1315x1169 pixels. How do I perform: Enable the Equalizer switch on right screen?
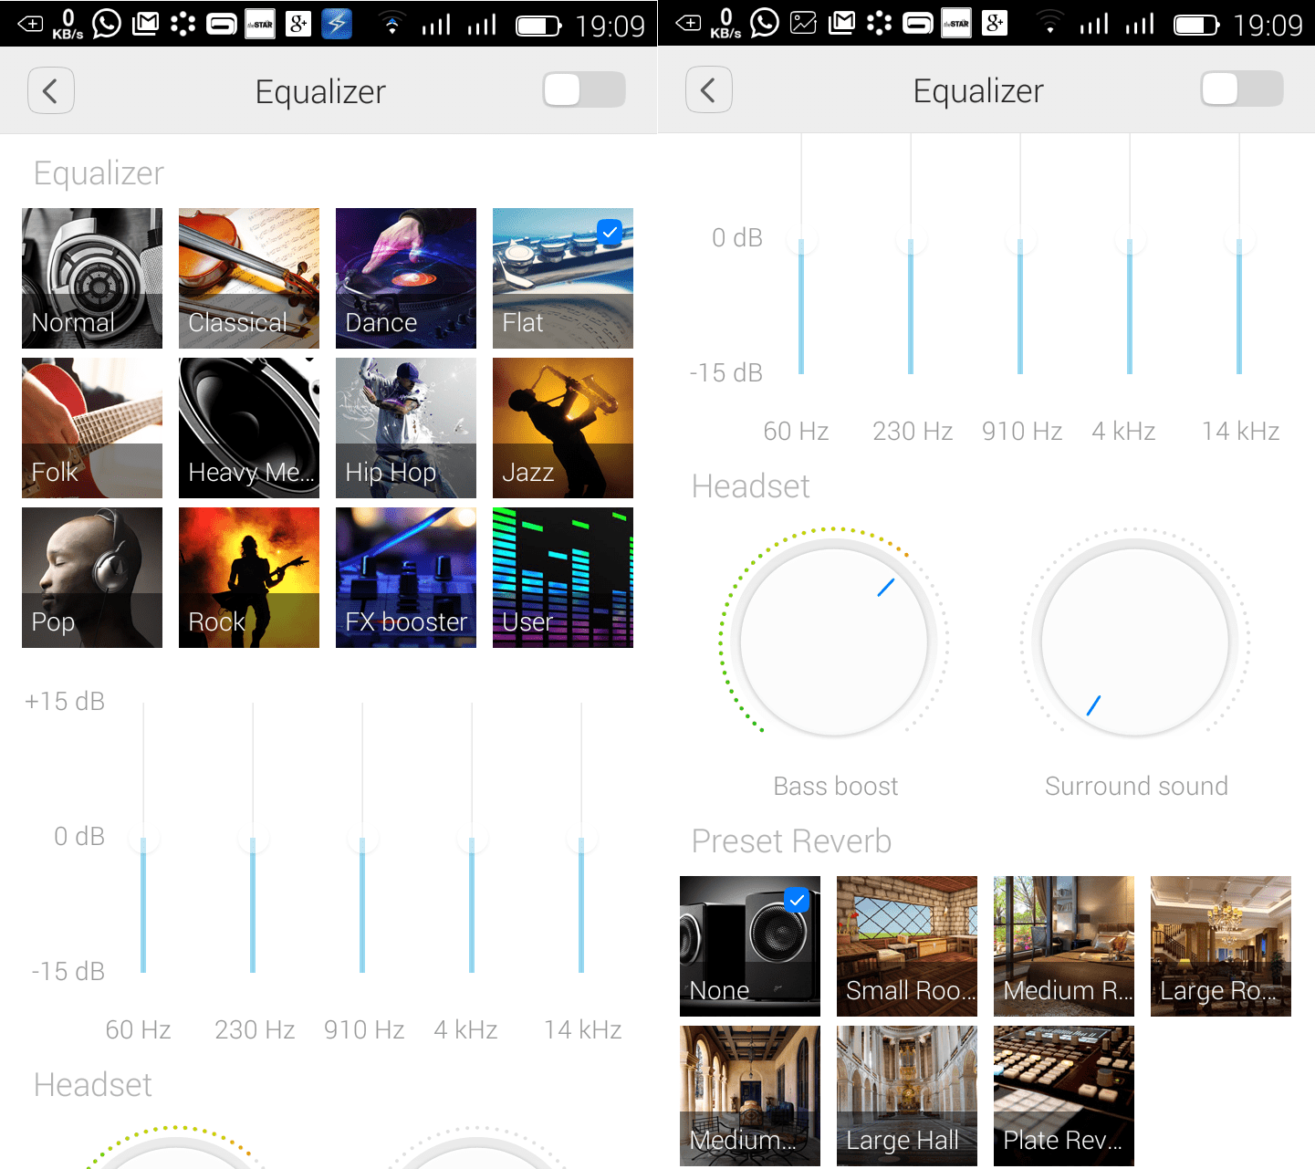pos(1242,89)
